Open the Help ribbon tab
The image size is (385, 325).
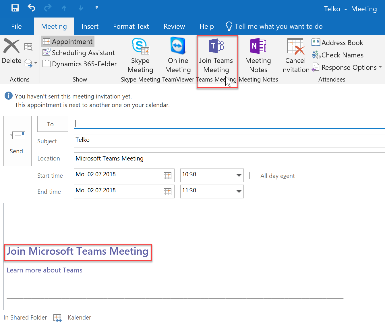[x=207, y=26]
